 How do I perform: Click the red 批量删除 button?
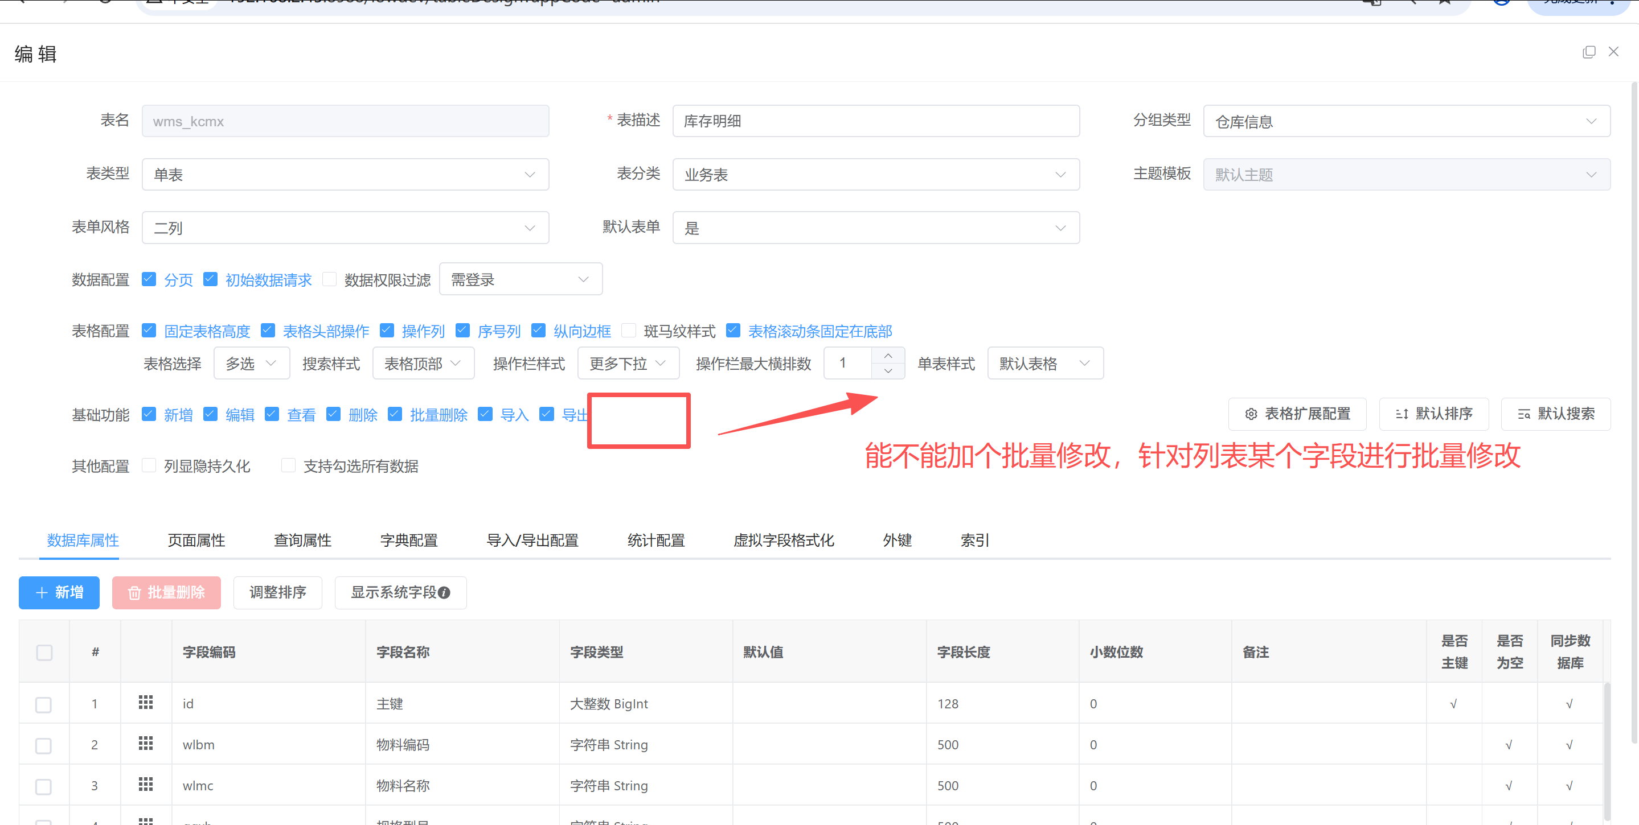(x=167, y=592)
